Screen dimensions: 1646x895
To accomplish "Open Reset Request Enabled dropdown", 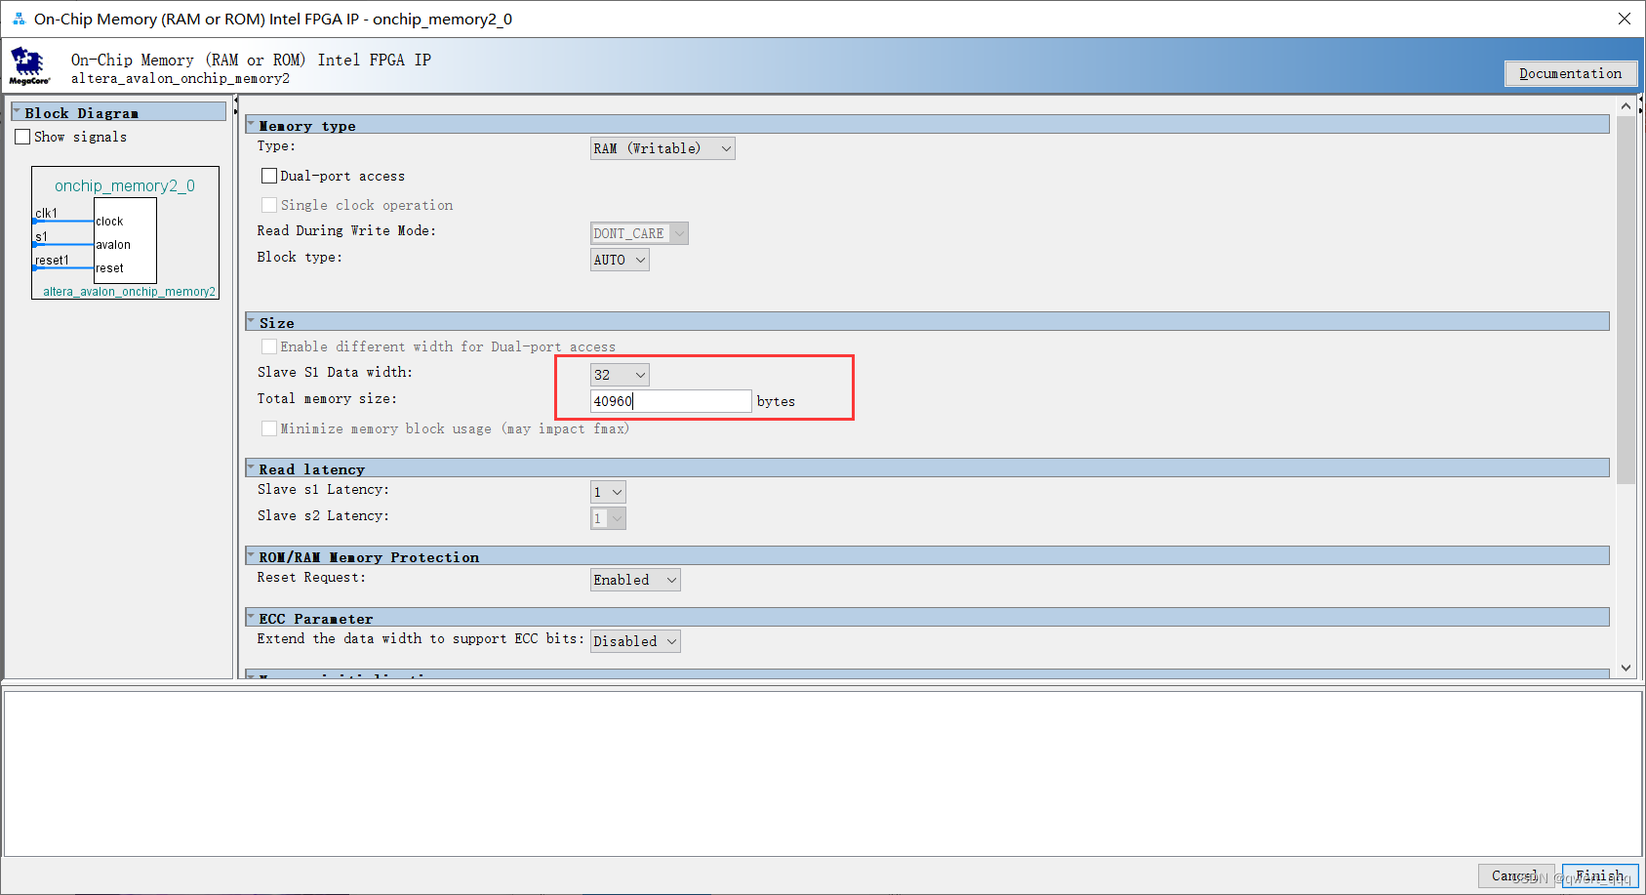I will click(x=635, y=580).
